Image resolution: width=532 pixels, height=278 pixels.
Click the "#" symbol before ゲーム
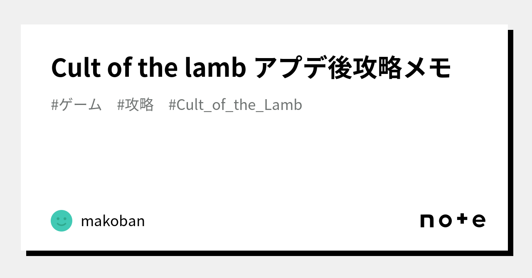(x=54, y=105)
